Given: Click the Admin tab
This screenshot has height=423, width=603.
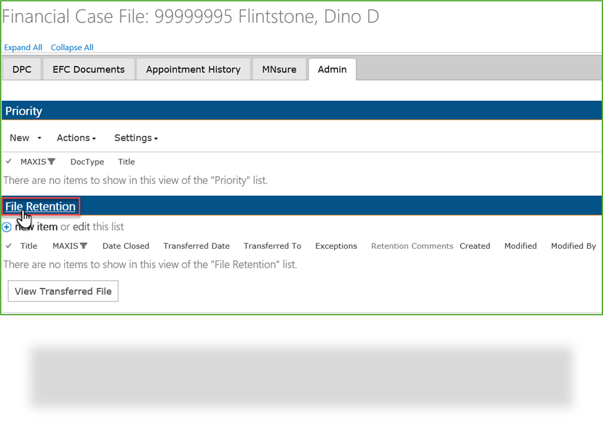Looking at the screenshot, I should (x=332, y=70).
